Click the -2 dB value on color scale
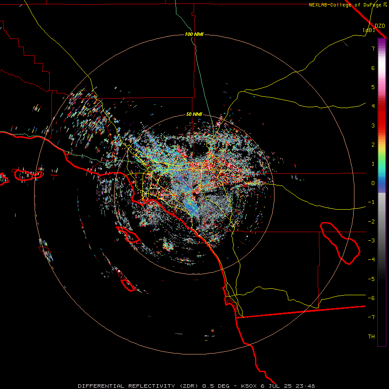Screen dimensions: 389x389 pyautogui.click(x=371, y=222)
